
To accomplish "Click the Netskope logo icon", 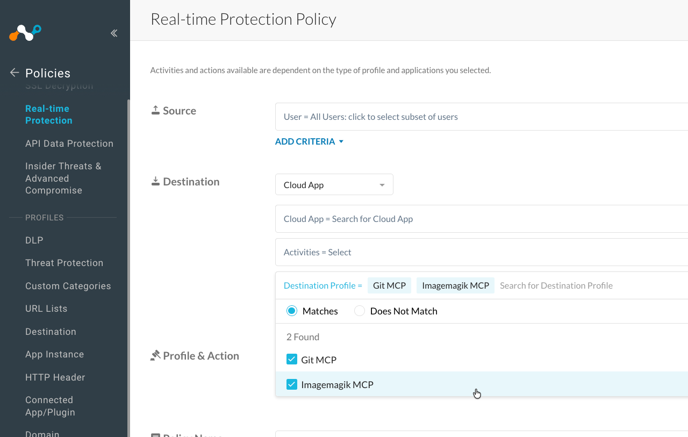I will [x=25, y=33].
